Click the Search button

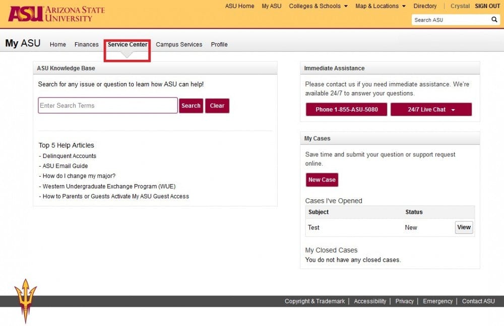191,106
